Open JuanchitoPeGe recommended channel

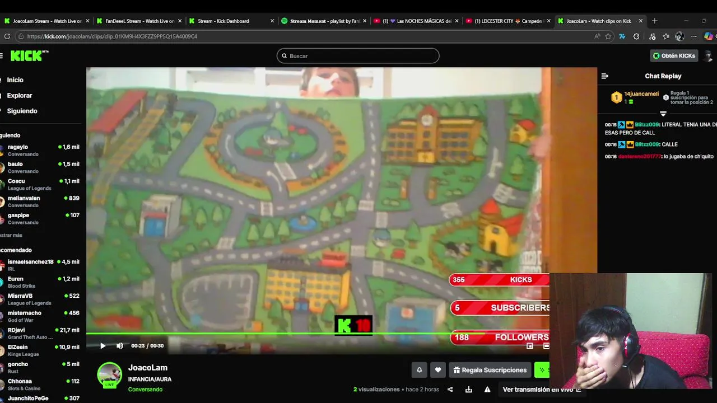40,399
